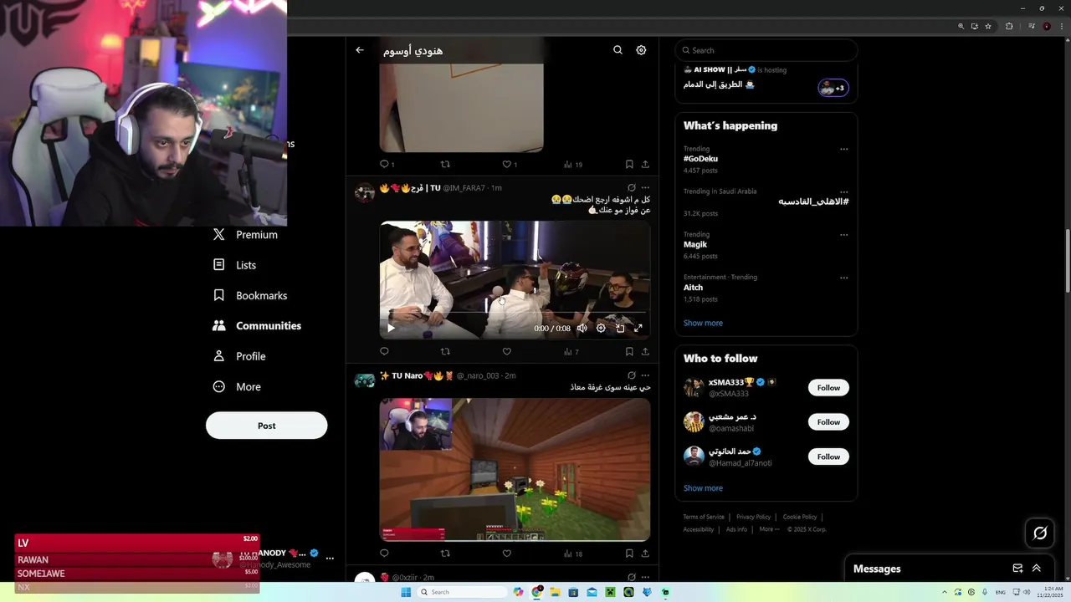
Task: Expand the Messages drawer with chevrons
Action: (1036, 569)
